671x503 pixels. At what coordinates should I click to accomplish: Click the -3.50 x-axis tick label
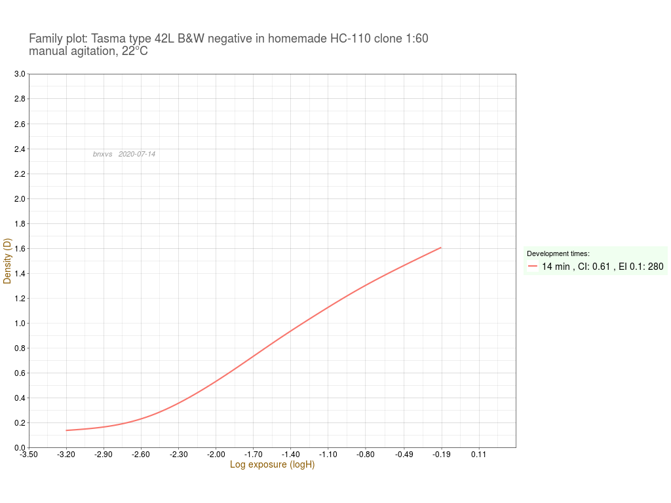tap(29, 455)
